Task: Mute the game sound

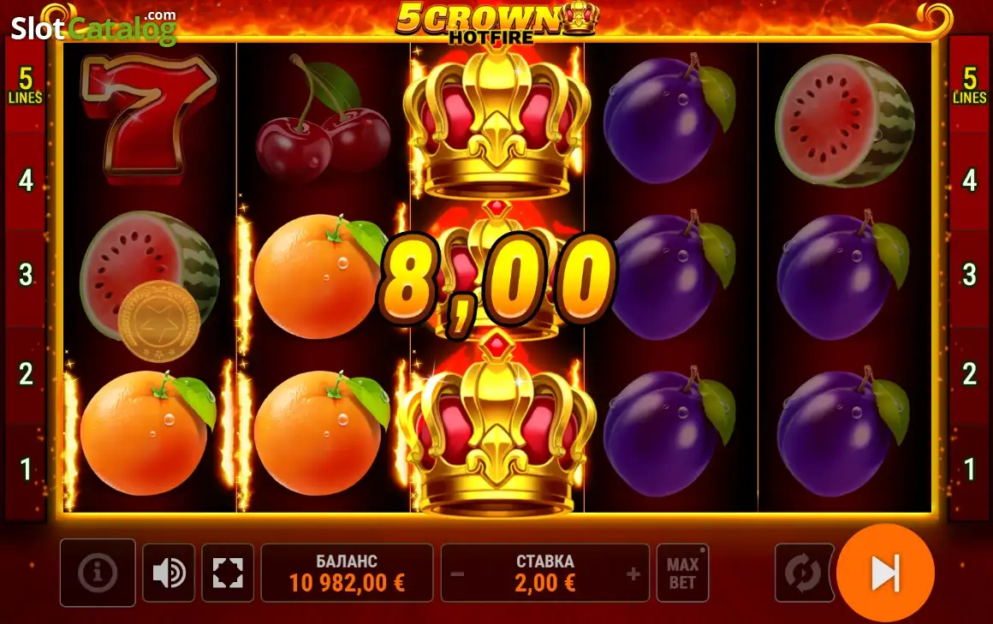Action: [x=169, y=573]
